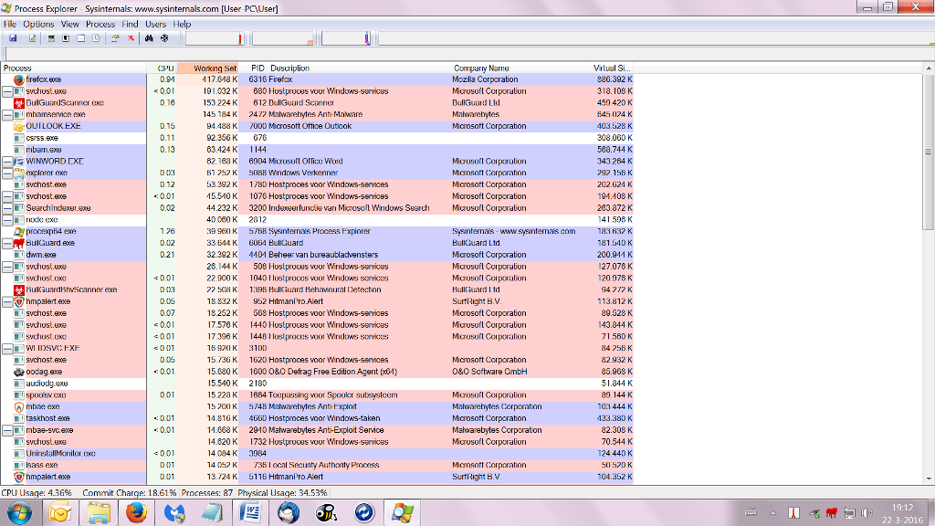Open process Properties from the toolbar
Image resolution: width=935 pixels, height=526 pixels.
[115, 38]
